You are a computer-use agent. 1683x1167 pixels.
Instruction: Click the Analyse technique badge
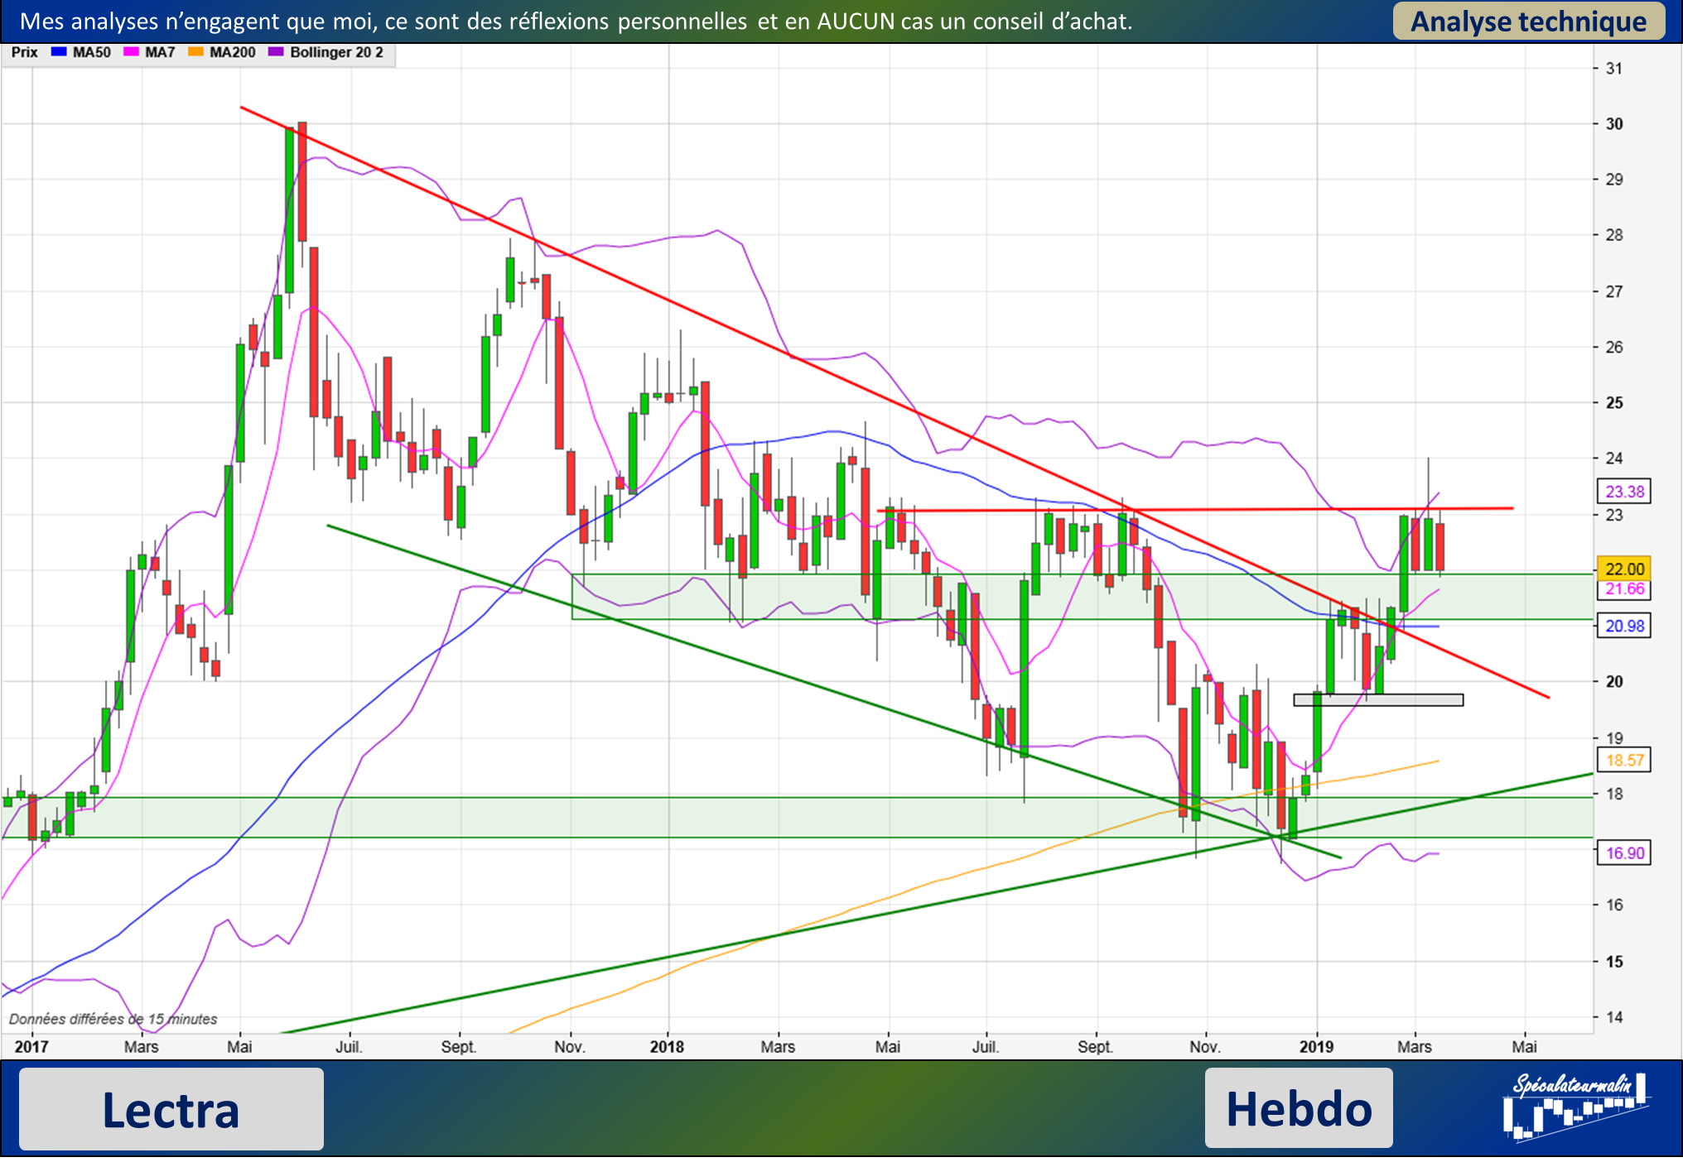tap(1528, 21)
